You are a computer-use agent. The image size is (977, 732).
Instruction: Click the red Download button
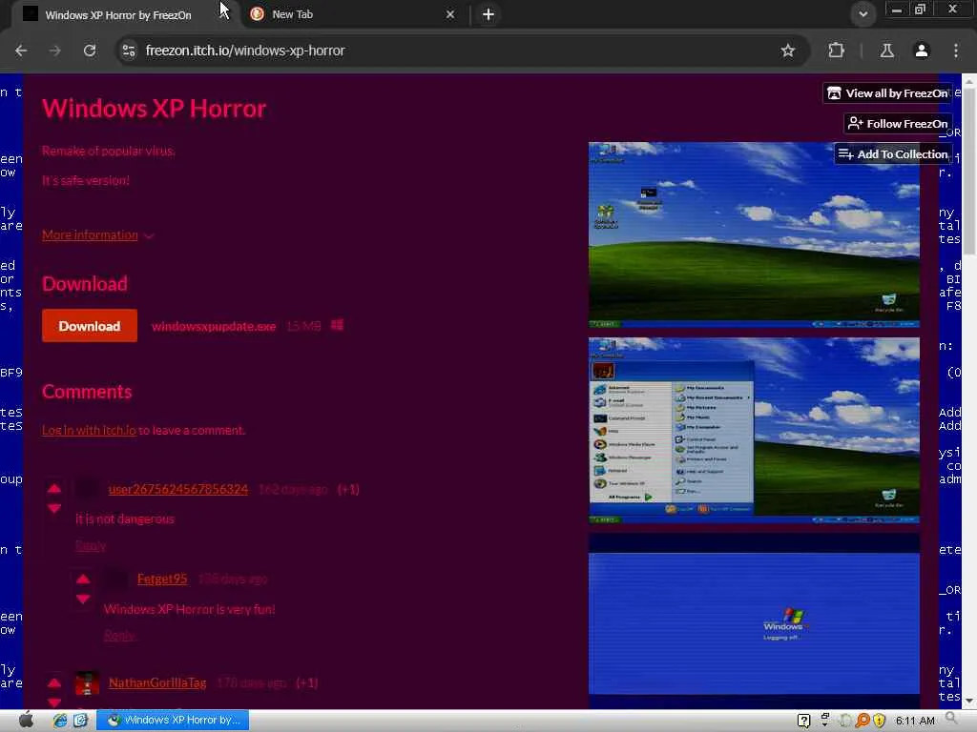90,326
